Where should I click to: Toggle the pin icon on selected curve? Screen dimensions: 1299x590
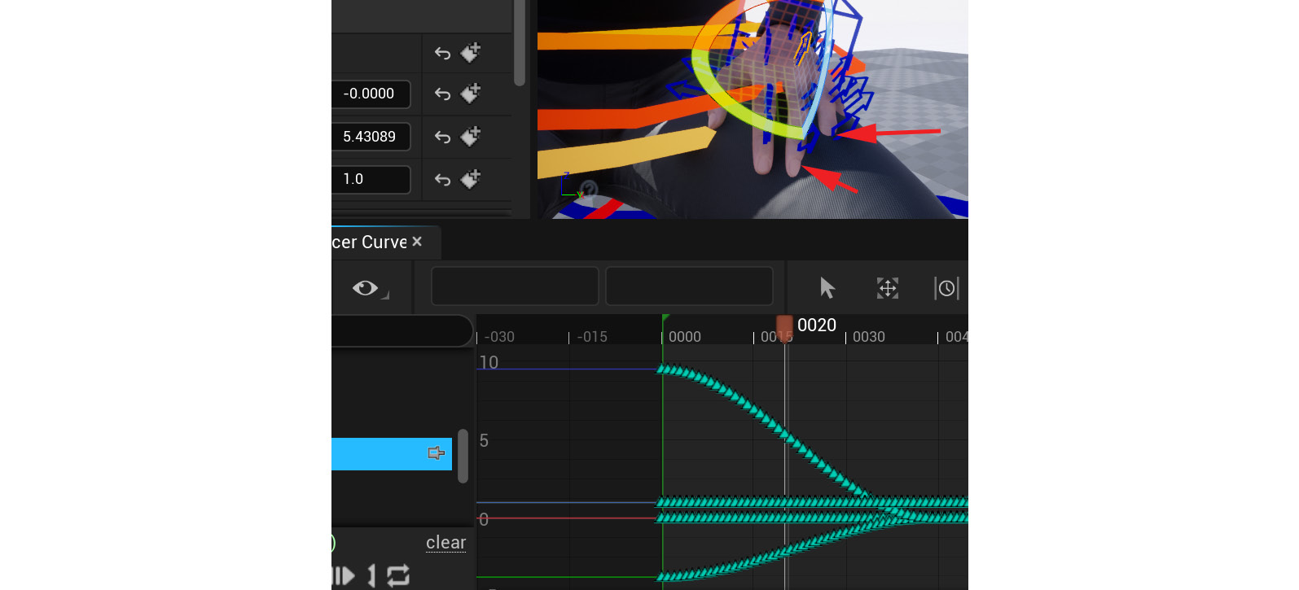[x=437, y=453]
